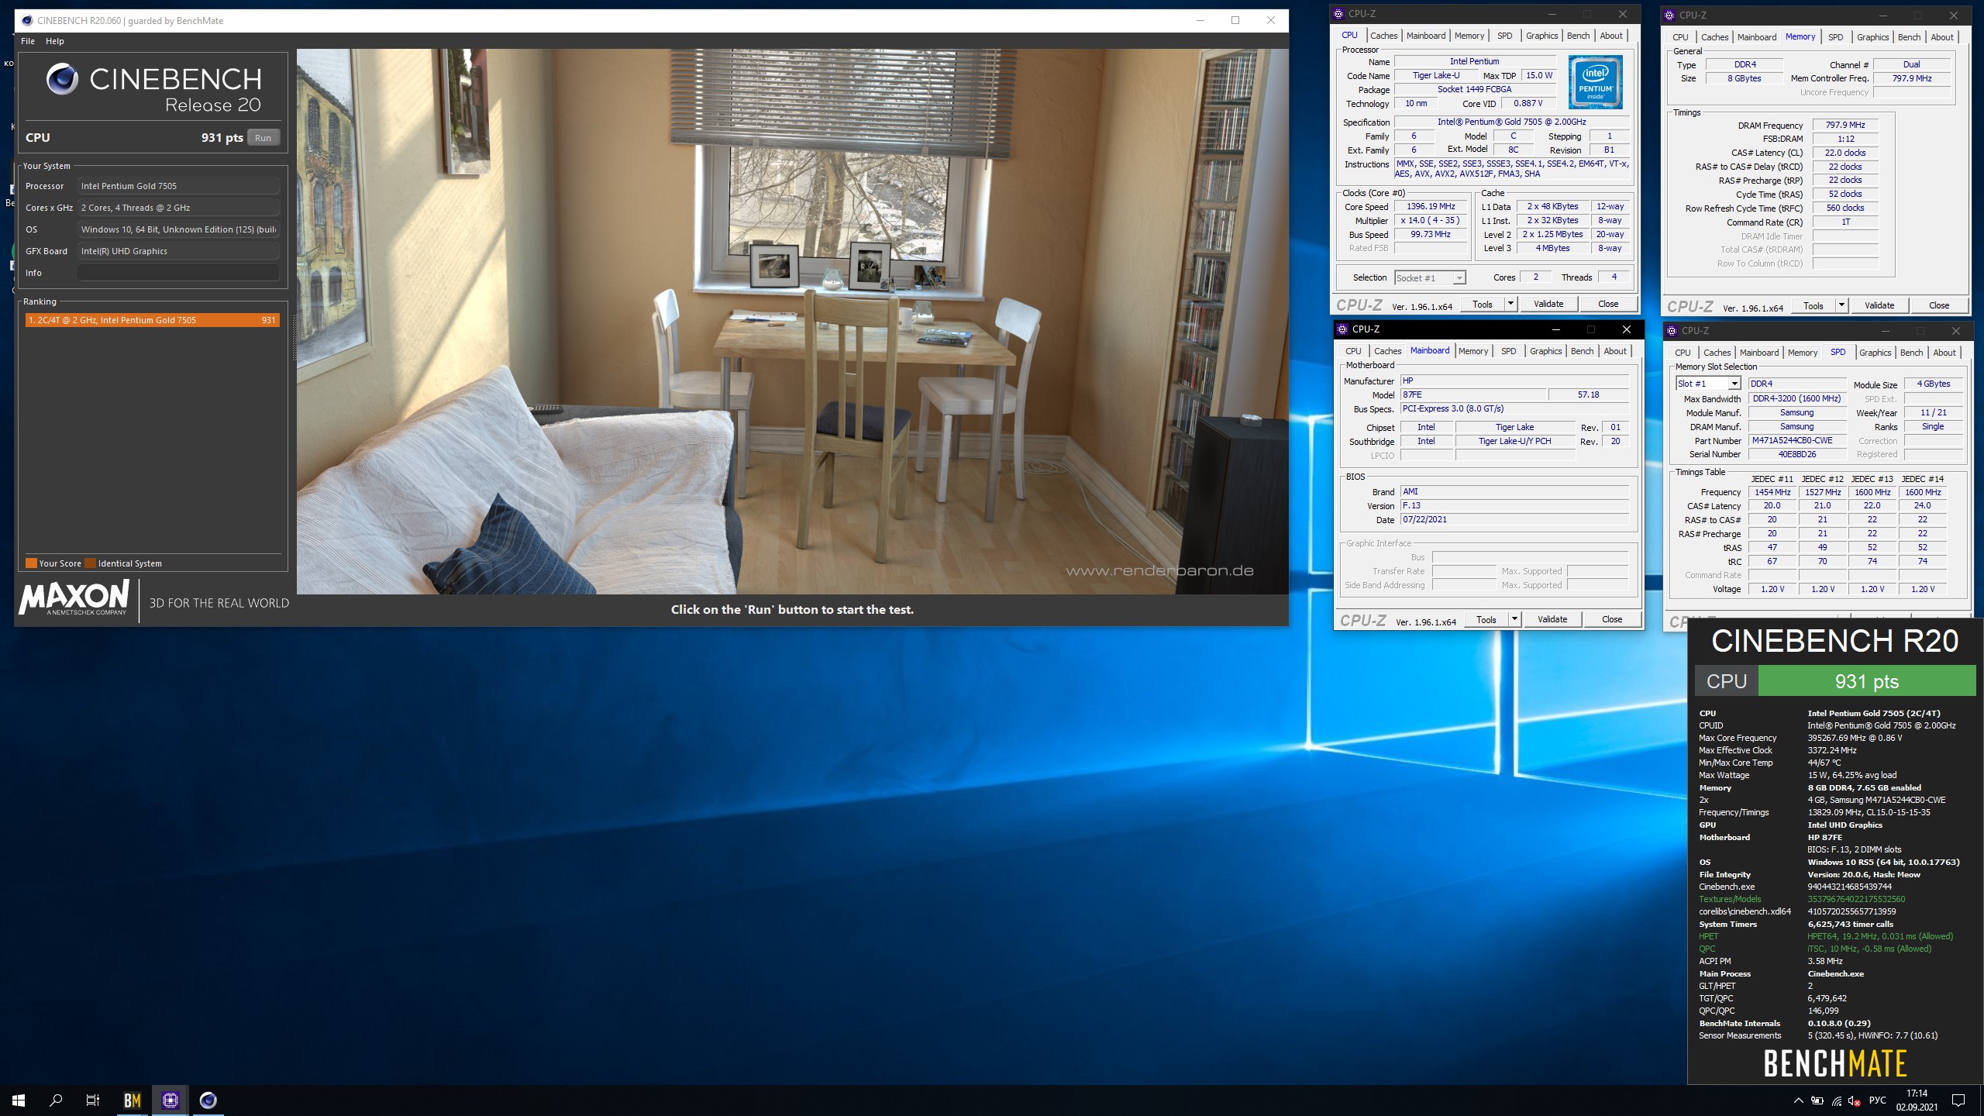1984x1116 pixels.
Task: Open the Start menu Windows icon
Action: coord(19,1100)
